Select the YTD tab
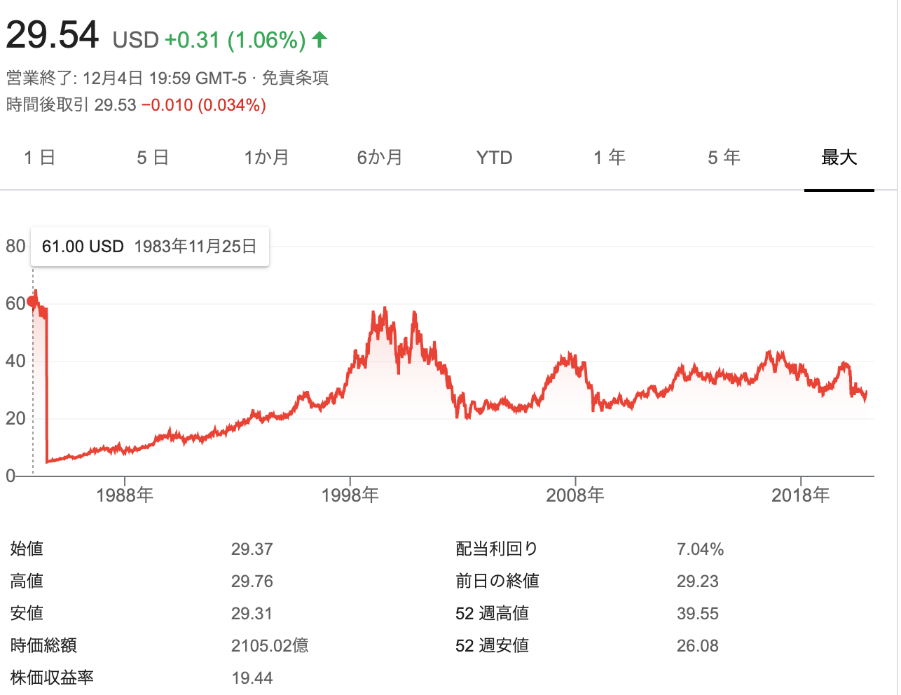 [494, 158]
